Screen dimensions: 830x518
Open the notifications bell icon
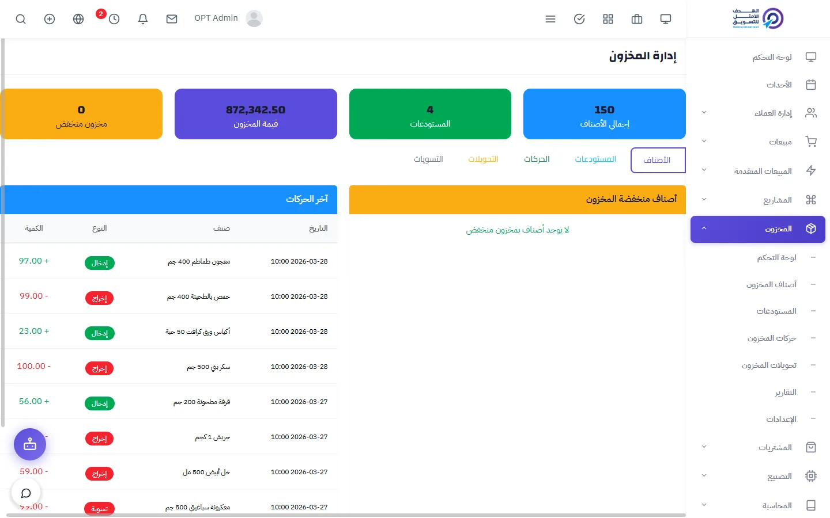[143, 19]
